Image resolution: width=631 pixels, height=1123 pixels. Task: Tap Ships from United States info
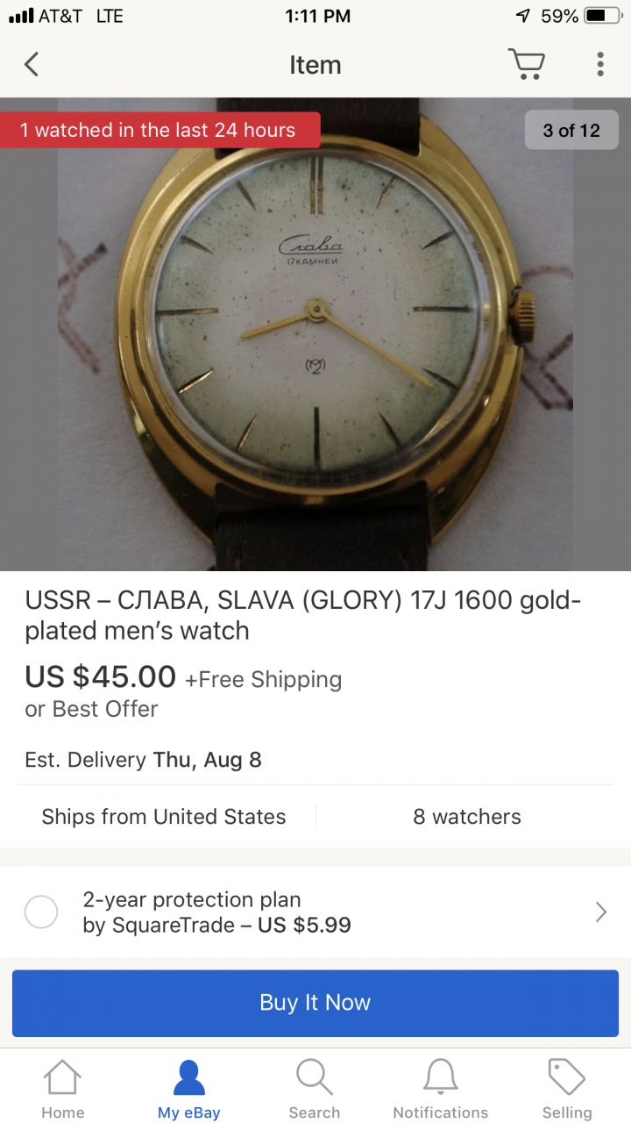[164, 817]
